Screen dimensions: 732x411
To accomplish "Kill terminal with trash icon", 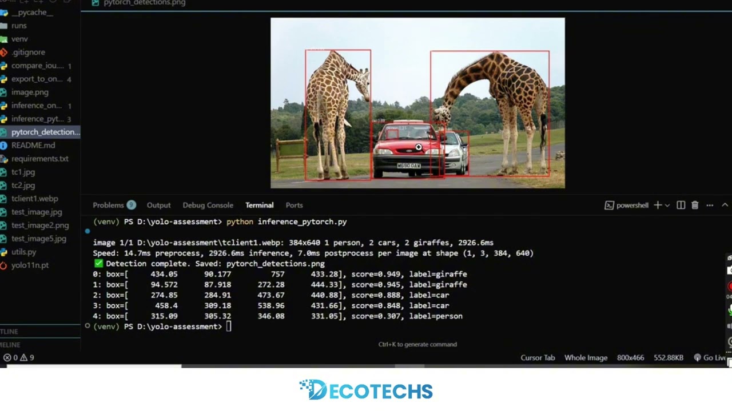I will [x=695, y=205].
